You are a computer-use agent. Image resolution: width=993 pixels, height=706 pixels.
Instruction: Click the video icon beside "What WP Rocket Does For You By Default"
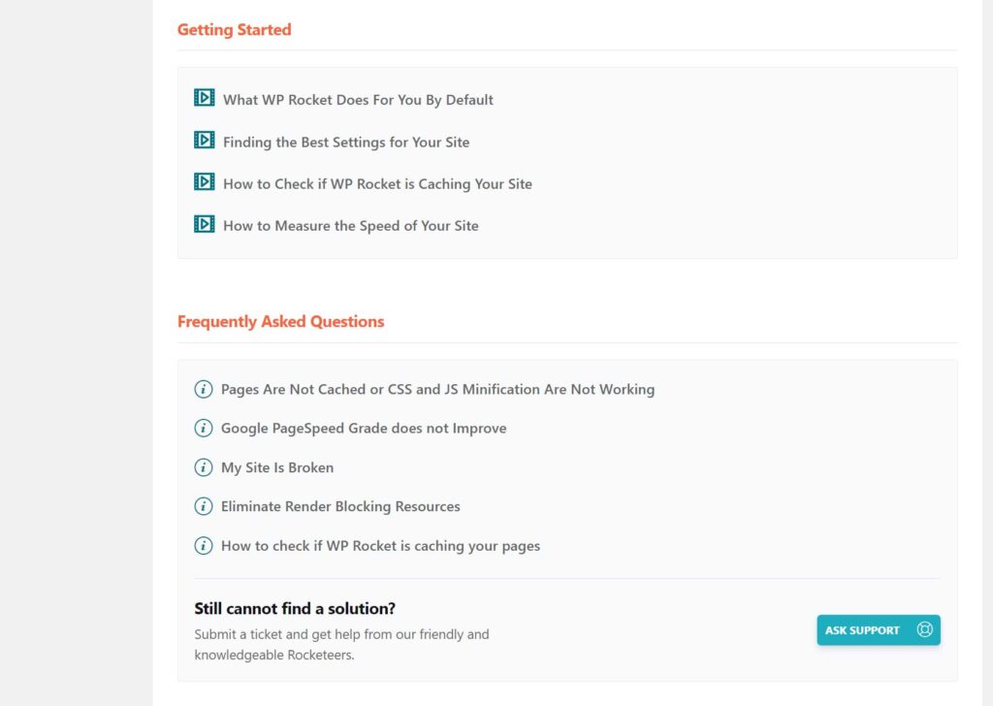(204, 97)
